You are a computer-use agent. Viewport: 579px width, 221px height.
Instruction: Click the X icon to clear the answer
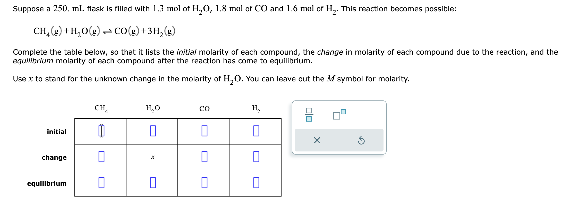coord(317,140)
